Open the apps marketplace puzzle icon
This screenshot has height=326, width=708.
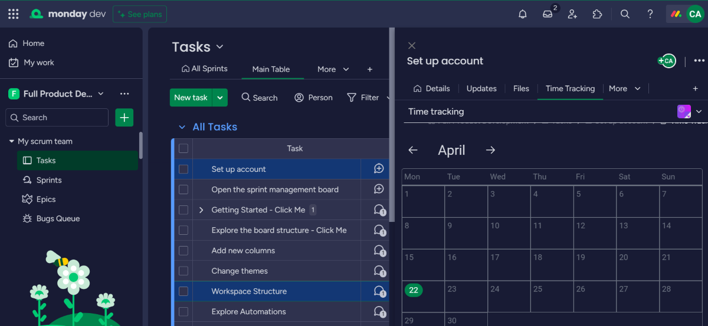(x=597, y=14)
